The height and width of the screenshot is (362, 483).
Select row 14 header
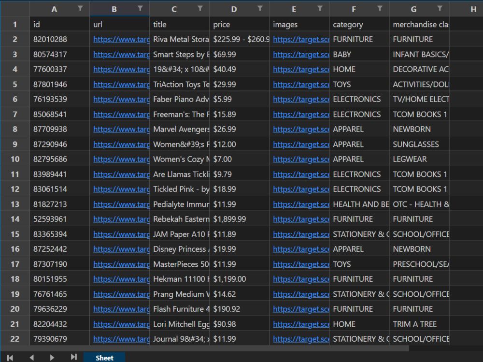point(15,219)
